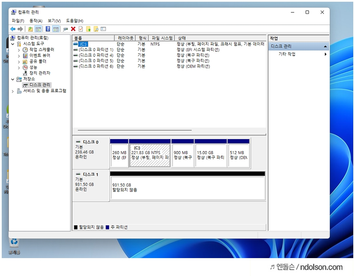Sort by the 레이아웃 column header
355x276 pixels.
coord(125,38)
